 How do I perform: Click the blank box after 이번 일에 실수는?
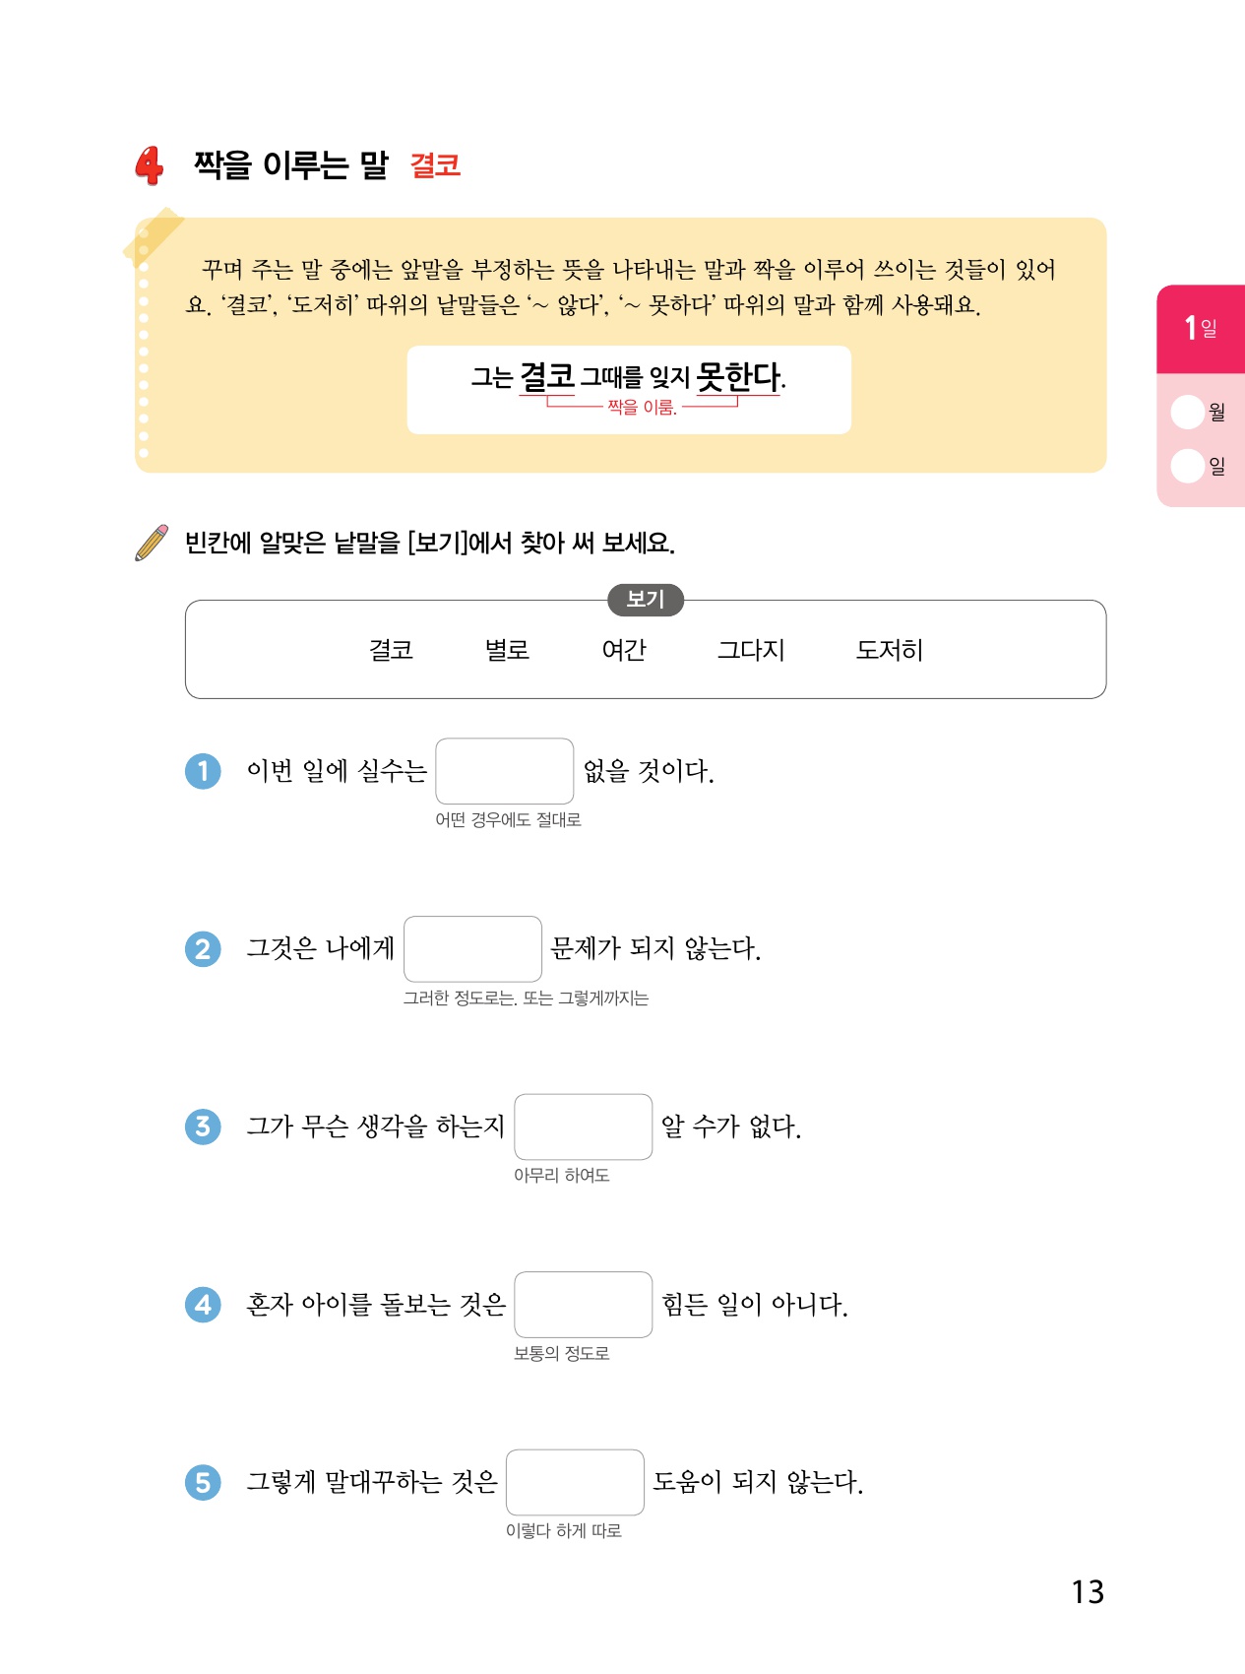tap(504, 771)
